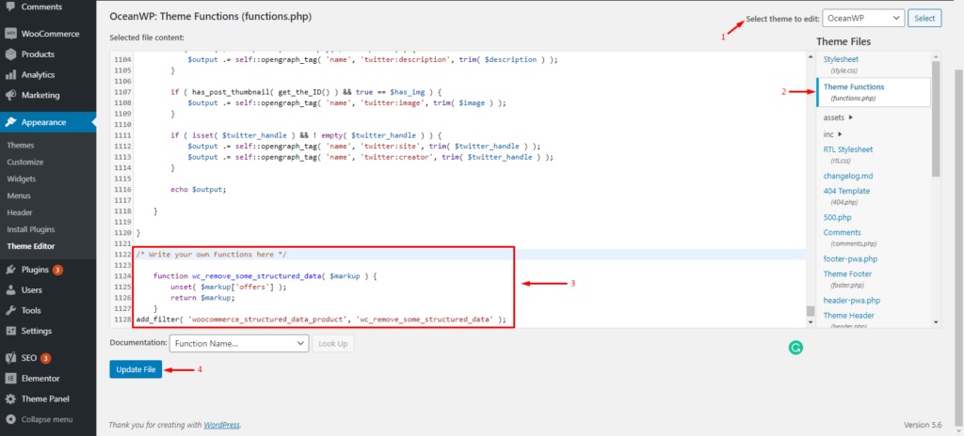This screenshot has width=964, height=436.
Task: Open the Theme Editor submenu item
Action: coord(31,246)
